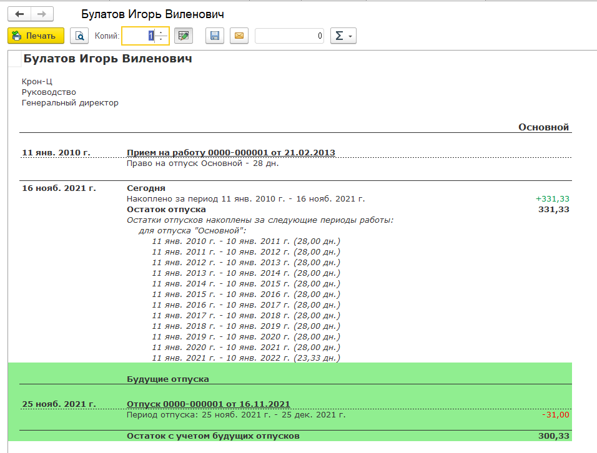Click the period row ending 10 янв. 2021
This screenshot has height=453, width=597.
click(246, 348)
